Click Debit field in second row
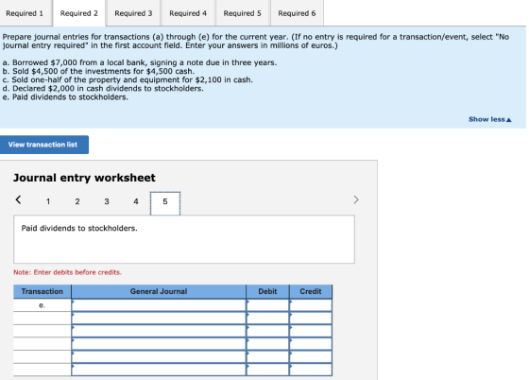The width and height of the screenshot is (529, 380). (267, 319)
